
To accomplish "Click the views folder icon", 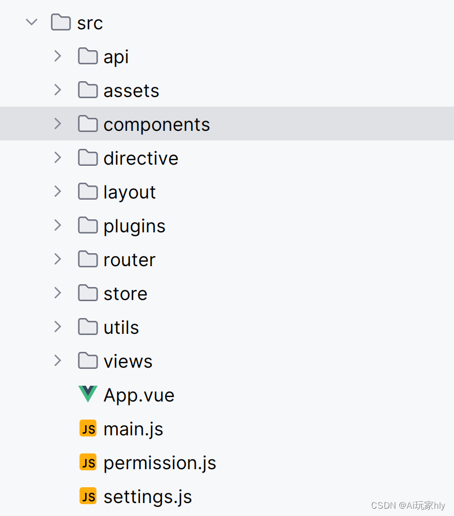I will [x=88, y=360].
